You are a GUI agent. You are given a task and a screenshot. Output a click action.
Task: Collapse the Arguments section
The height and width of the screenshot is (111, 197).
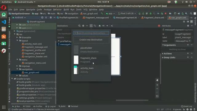click(163, 45)
